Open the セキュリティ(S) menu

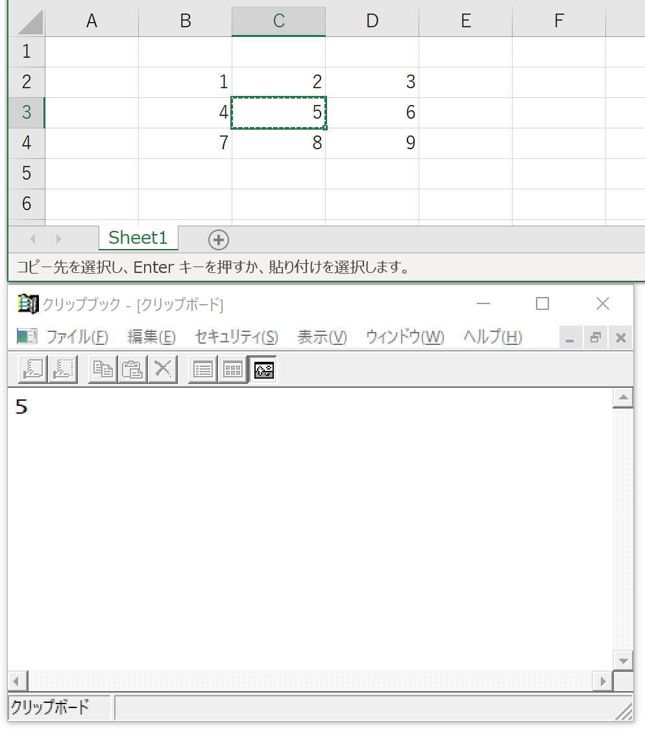click(x=237, y=337)
